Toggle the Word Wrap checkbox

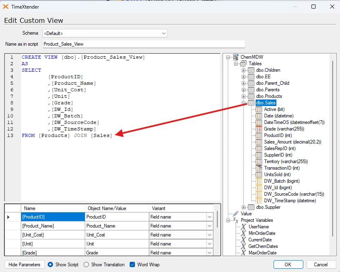click(x=132, y=265)
